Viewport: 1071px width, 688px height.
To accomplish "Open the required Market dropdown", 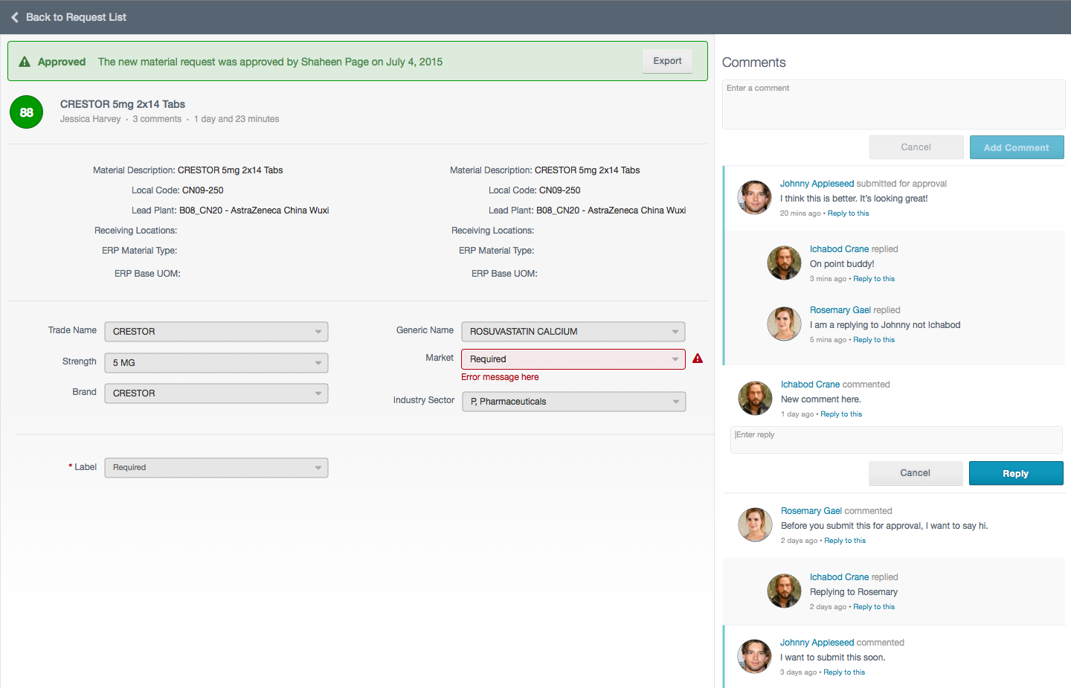I will coord(573,359).
